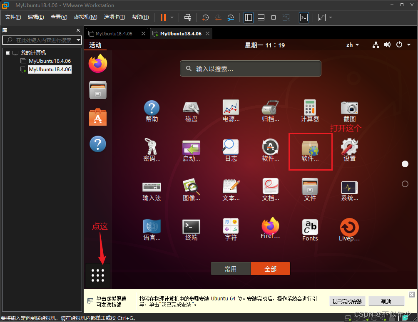
Task: Switch to the All (全部) view
Action: click(x=270, y=269)
